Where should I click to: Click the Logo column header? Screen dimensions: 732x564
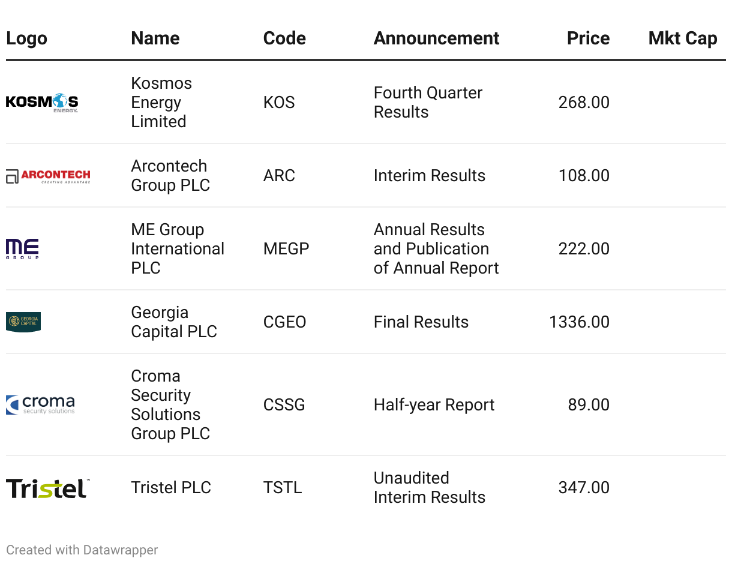click(x=26, y=38)
